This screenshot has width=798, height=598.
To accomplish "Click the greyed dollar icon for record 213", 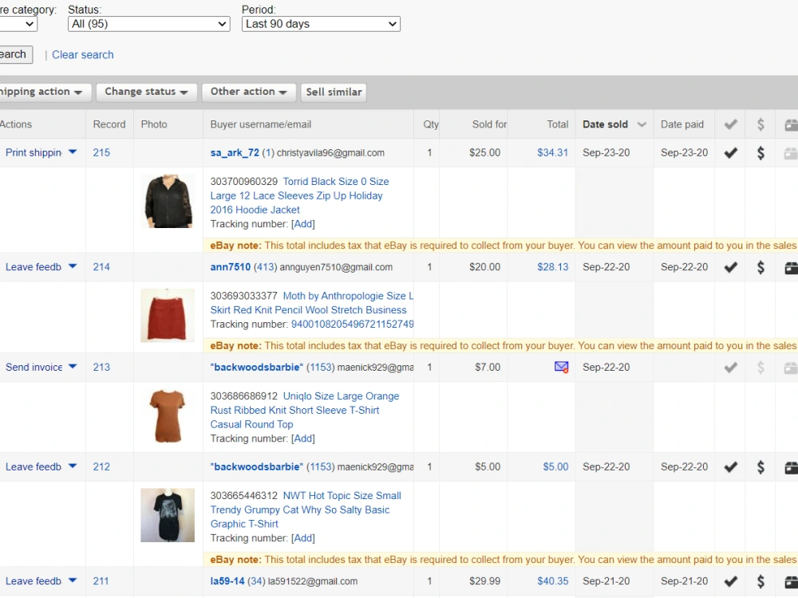I will (760, 367).
